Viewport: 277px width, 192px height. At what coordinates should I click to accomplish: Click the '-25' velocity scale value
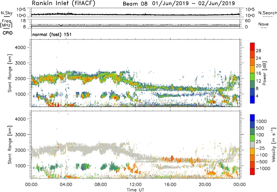point(260,148)
